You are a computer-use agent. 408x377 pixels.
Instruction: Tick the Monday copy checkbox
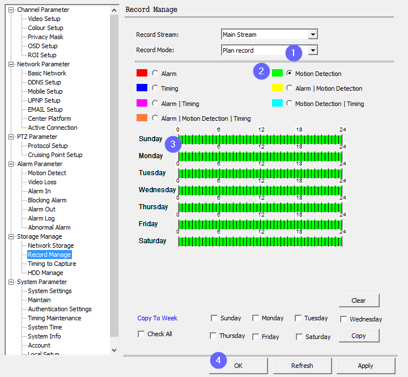click(x=256, y=318)
